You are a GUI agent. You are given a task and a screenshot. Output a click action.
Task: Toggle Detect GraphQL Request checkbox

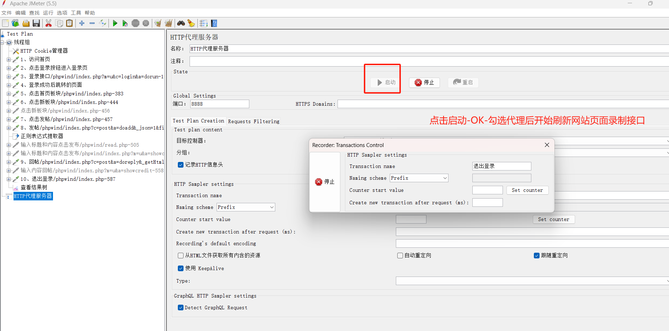coord(181,308)
